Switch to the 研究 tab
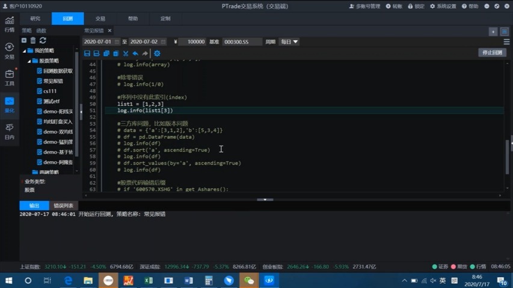This screenshot has height=288, width=513. [x=35, y=19]
